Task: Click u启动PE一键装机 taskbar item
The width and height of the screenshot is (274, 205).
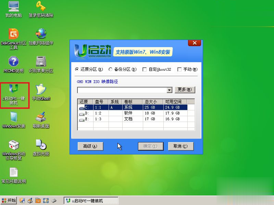Action: pos(91,201)
